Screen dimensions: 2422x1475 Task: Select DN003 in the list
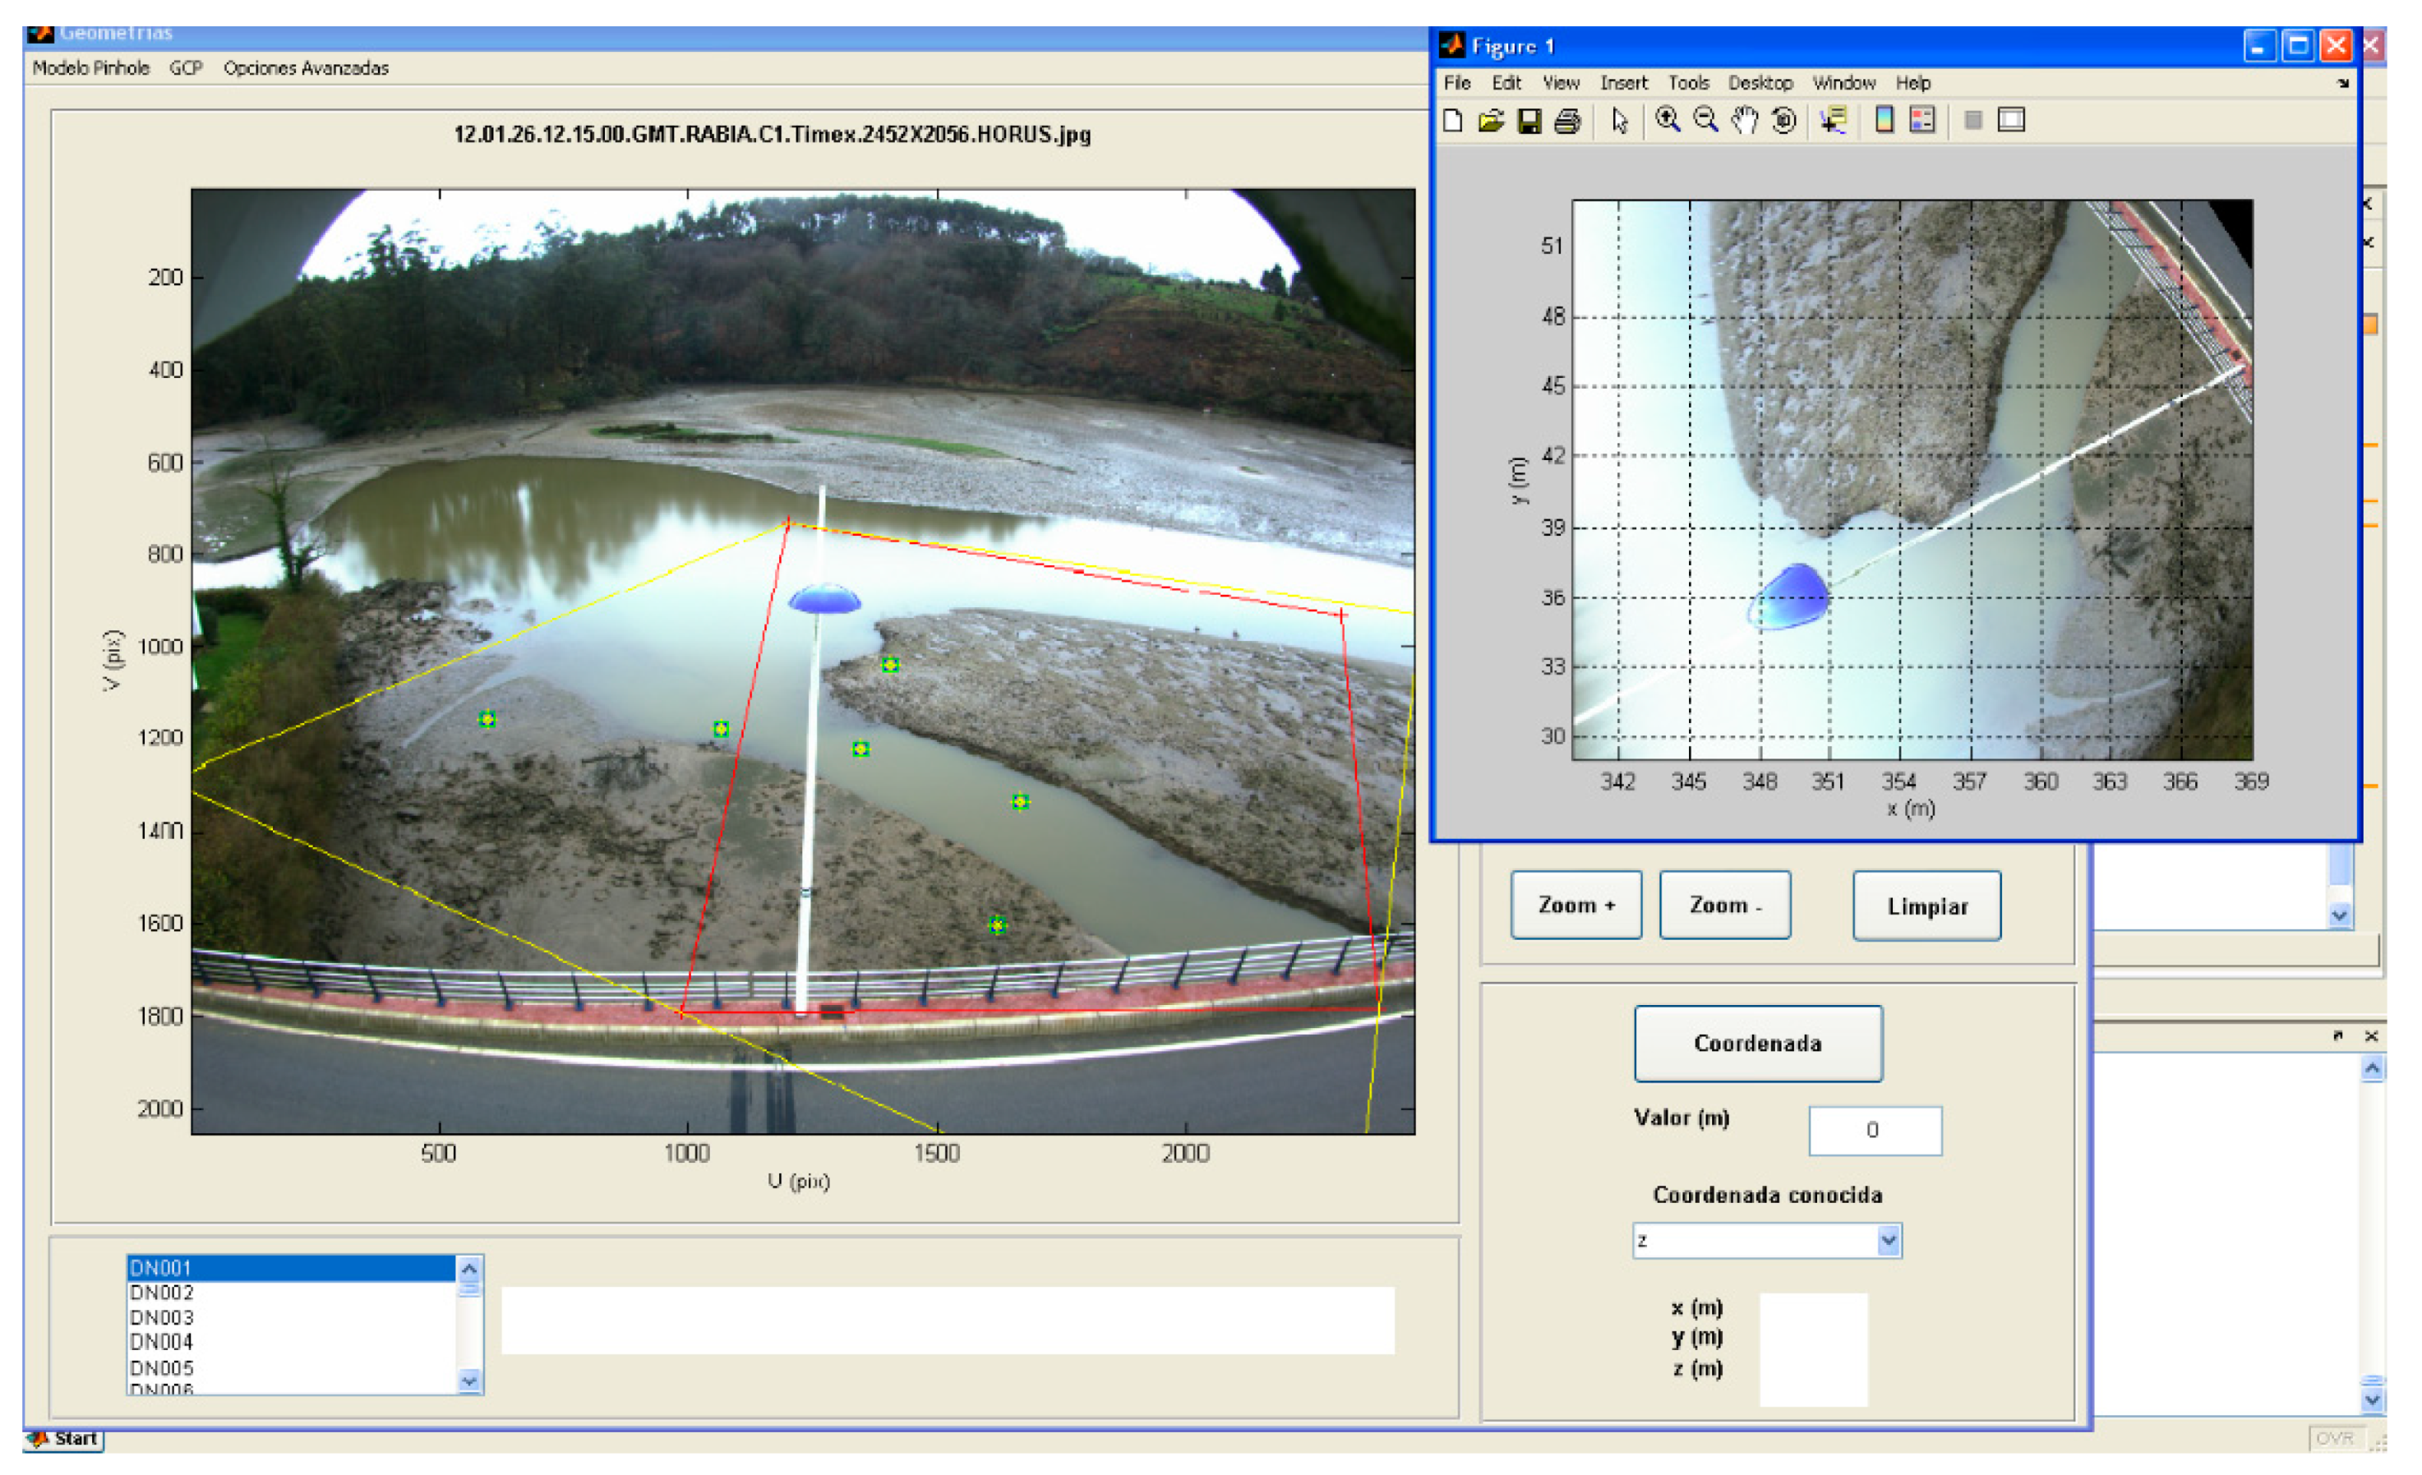(x=162, y=1318)
